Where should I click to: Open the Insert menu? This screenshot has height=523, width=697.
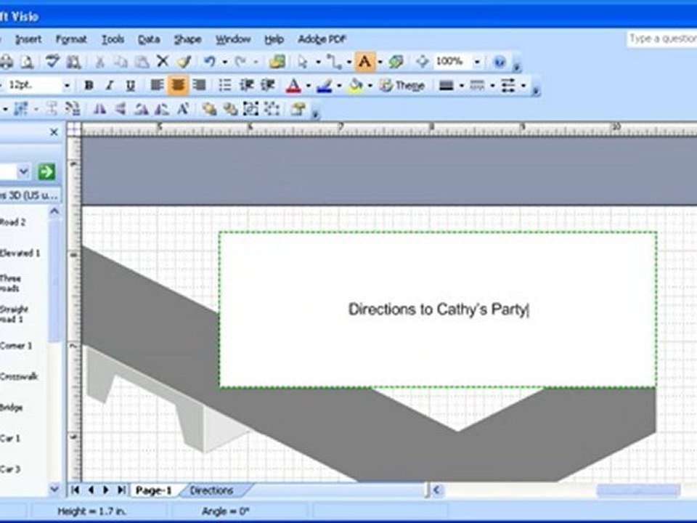pos(28,39)
